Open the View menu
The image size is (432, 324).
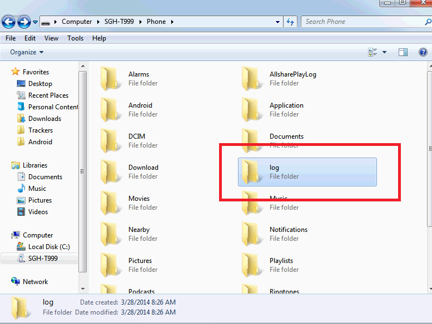[51, 38]
